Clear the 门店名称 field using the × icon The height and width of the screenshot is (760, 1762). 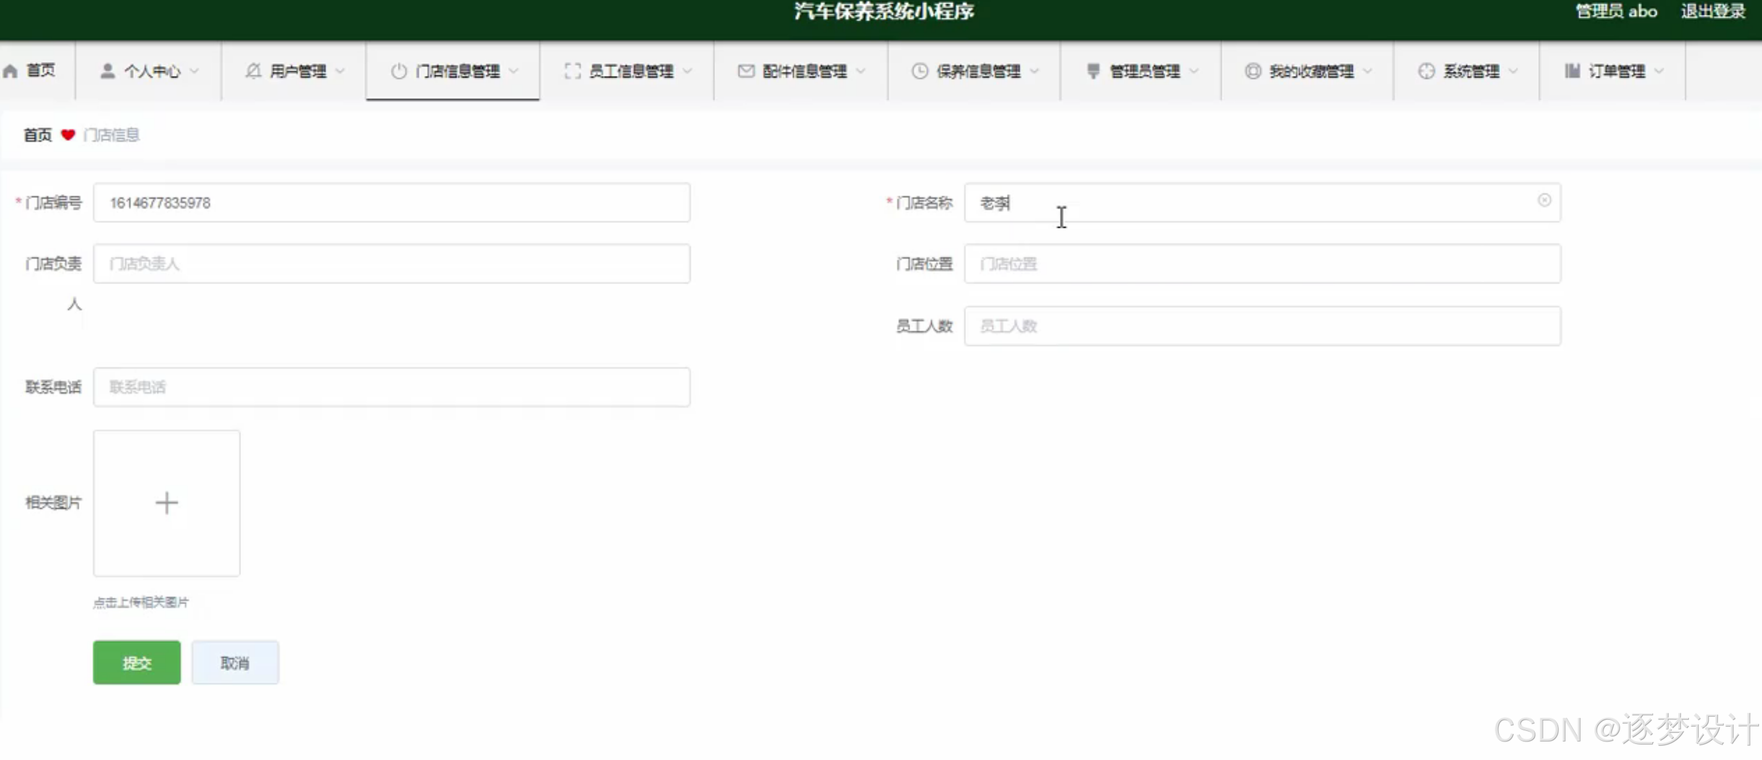[x=1545, y=201]
